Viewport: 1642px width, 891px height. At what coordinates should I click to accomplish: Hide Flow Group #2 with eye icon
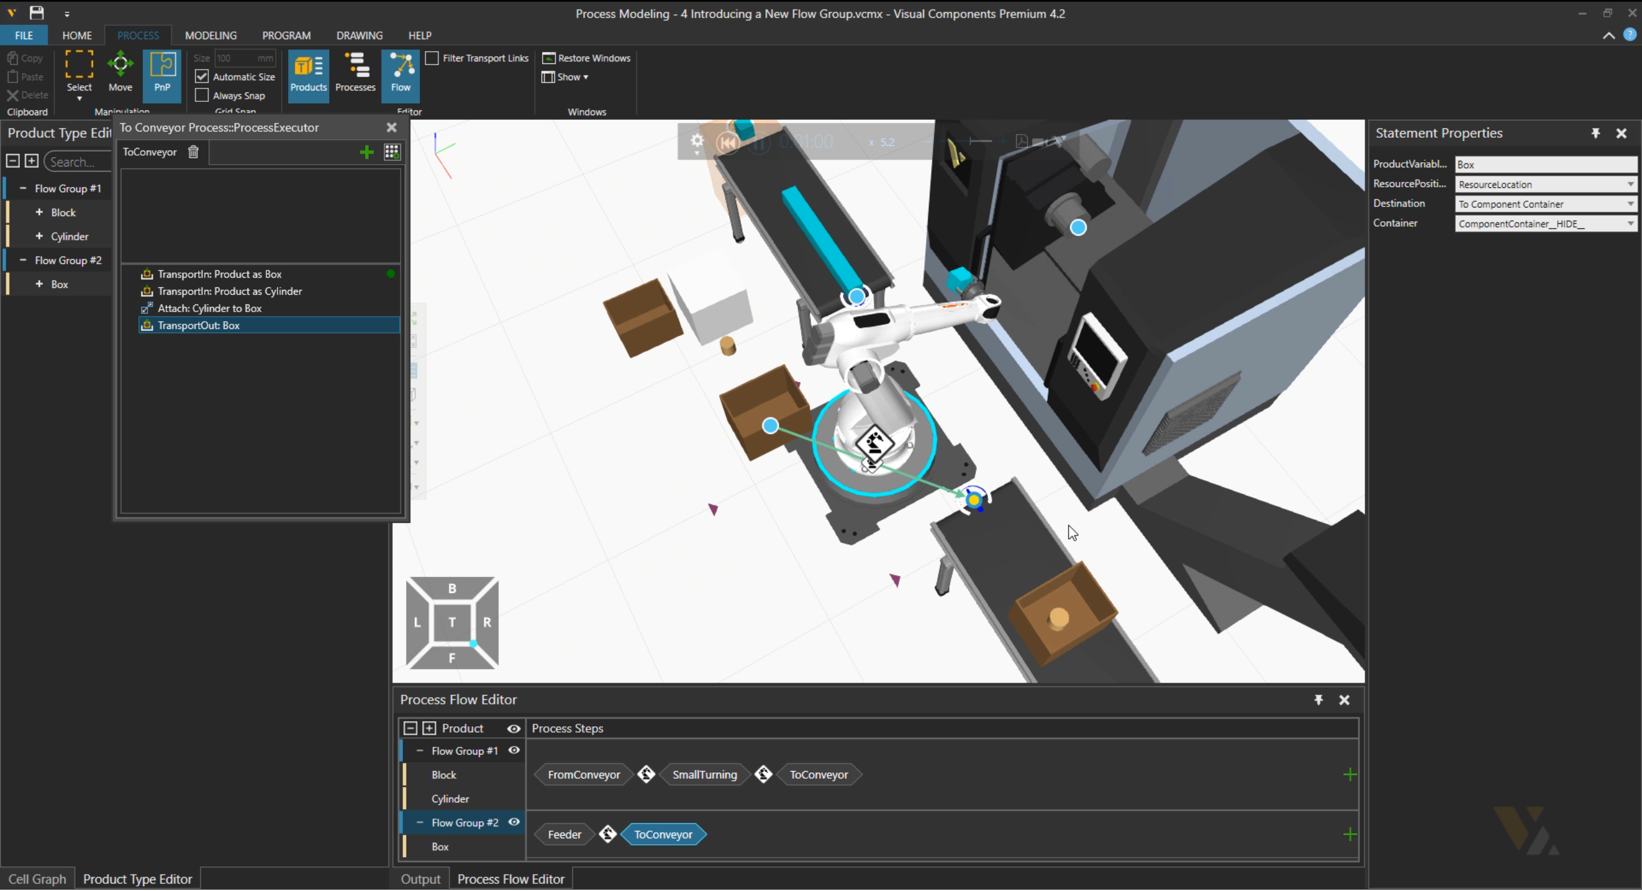pyautogui.click(x=514, y=822)
